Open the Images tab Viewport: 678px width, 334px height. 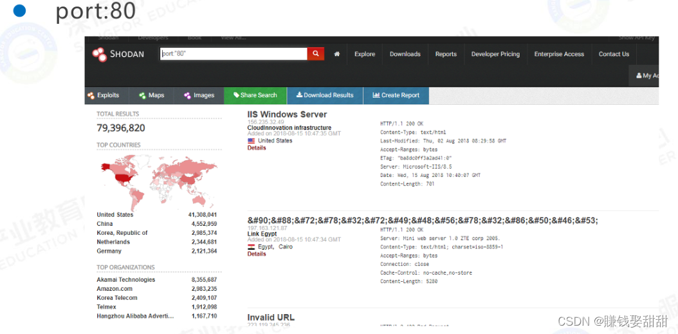(199, 95)
